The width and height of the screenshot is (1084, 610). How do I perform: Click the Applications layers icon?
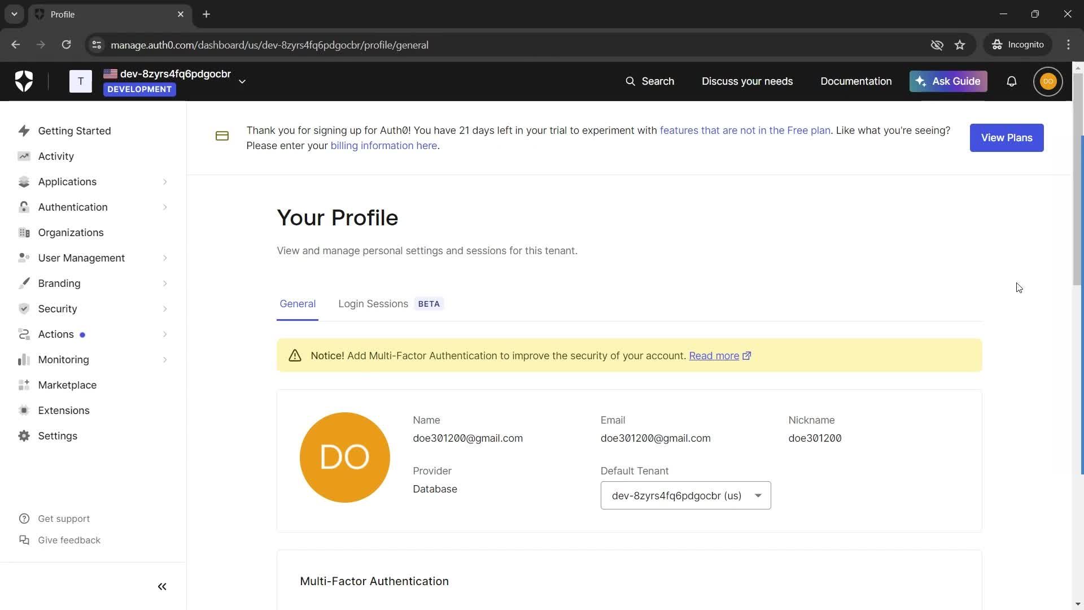click(24, 182)
